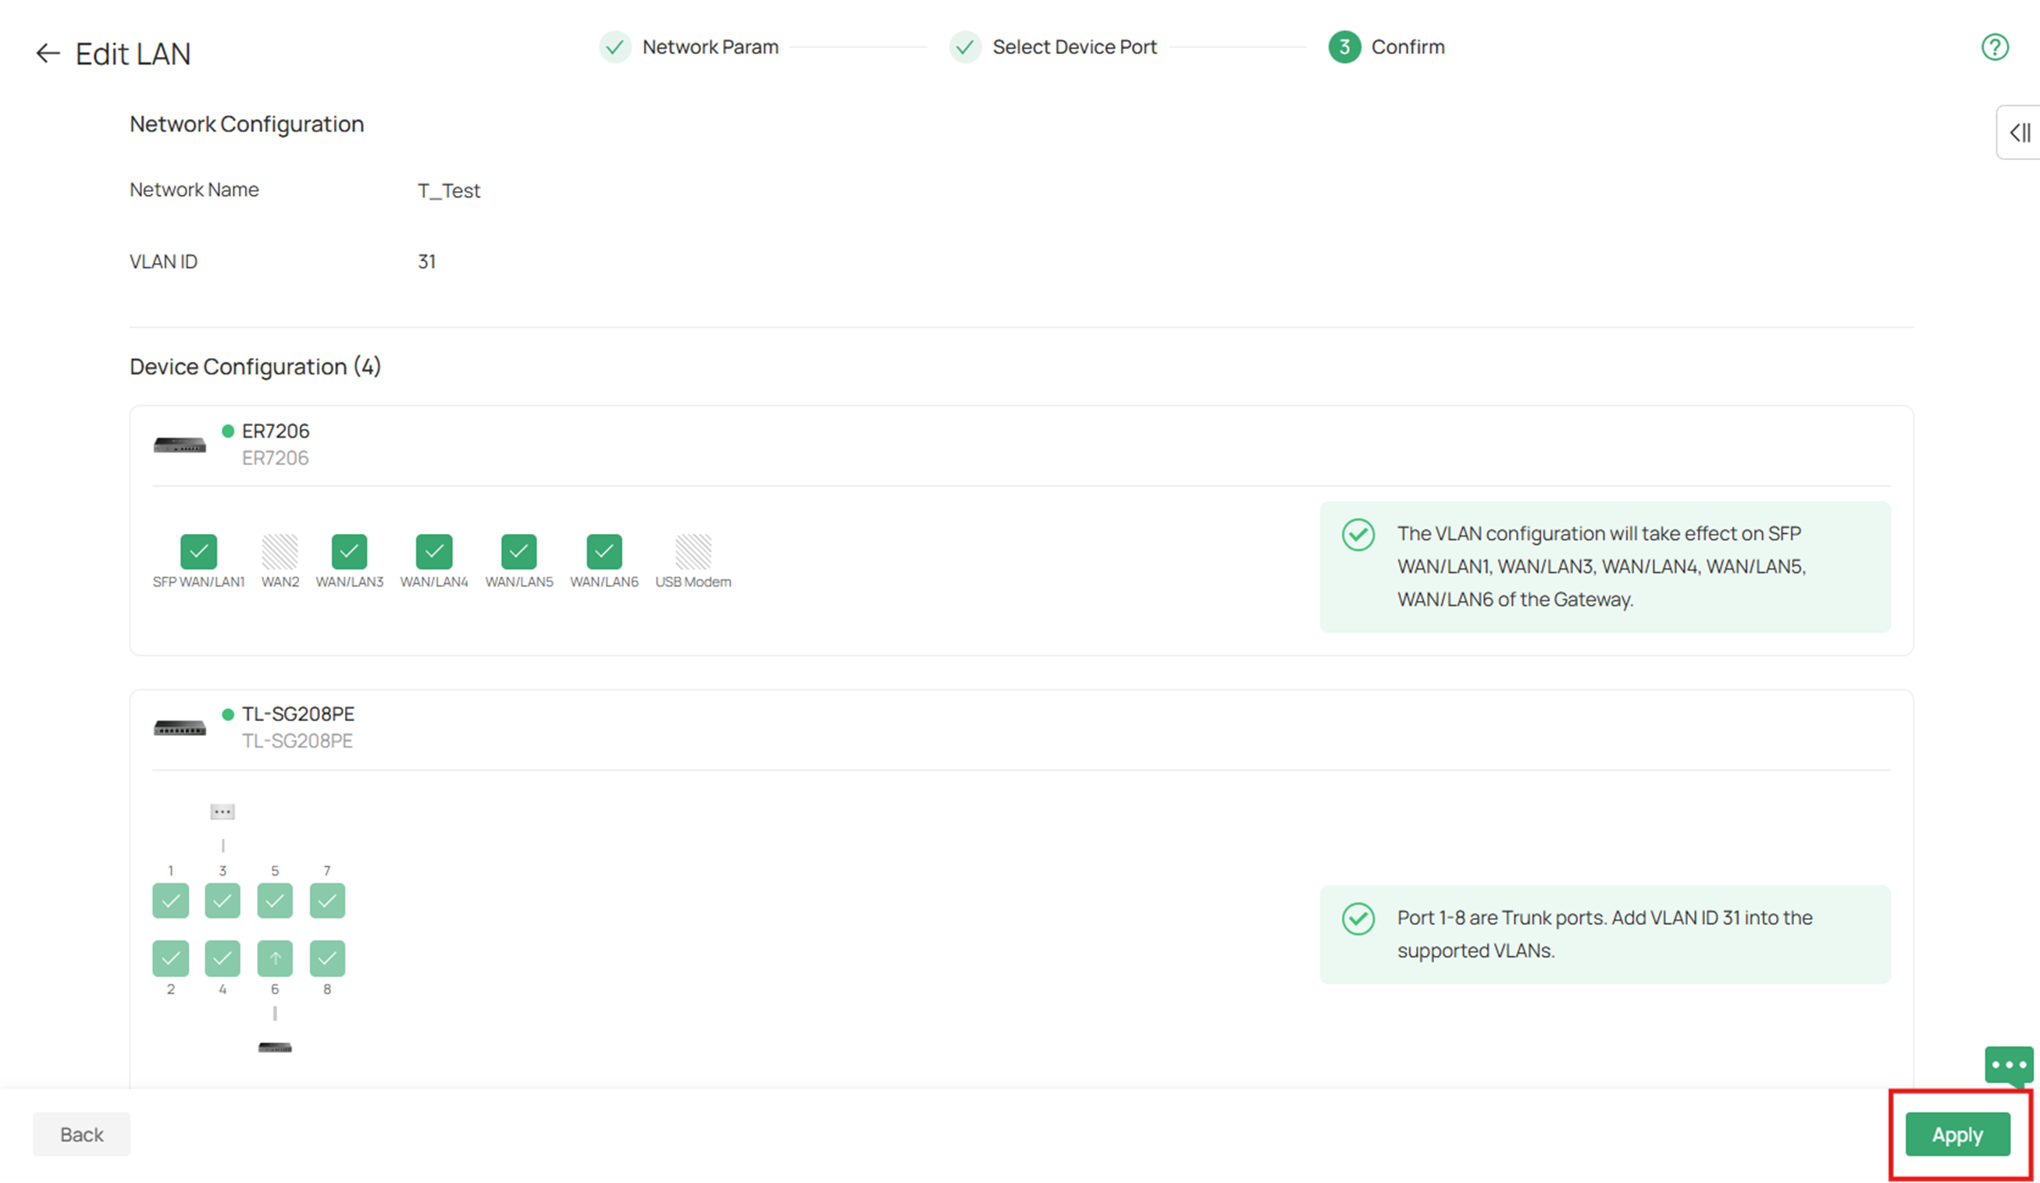This screenshot has height=1183, width=2040.
Task: Click the downlink device icon below port 6
Action: [275, 1047]
